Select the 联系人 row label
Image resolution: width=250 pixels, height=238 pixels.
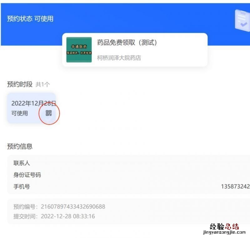click(22, 163)
